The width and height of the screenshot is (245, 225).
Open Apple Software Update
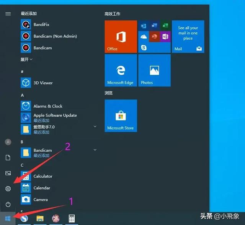[x=59, y=117]
